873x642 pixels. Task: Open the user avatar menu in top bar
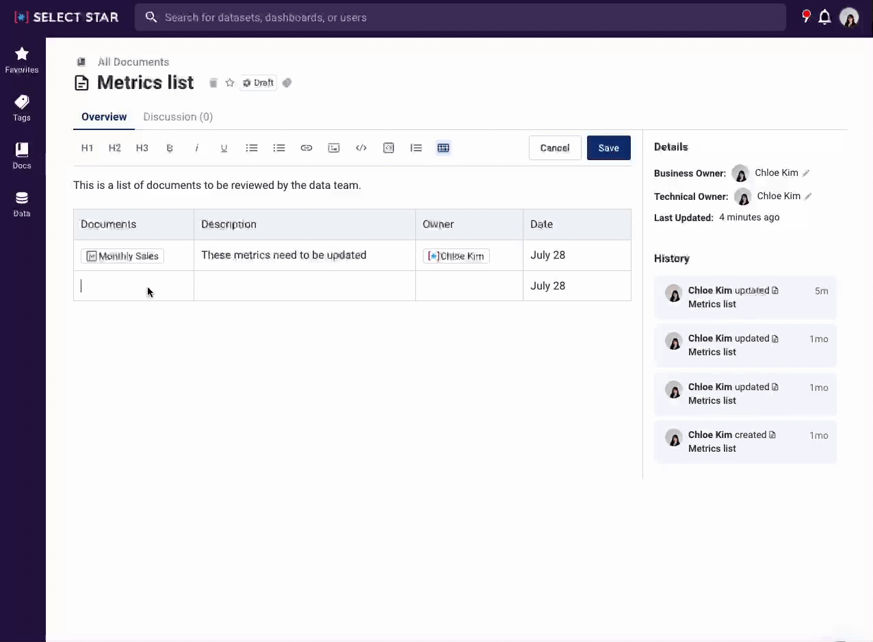(x=849, y=17)
